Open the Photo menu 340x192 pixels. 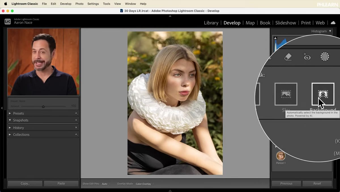tap(79, 4)
